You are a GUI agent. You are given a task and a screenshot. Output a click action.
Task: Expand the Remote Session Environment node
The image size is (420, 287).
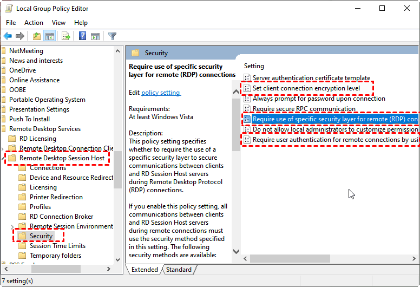12,227
